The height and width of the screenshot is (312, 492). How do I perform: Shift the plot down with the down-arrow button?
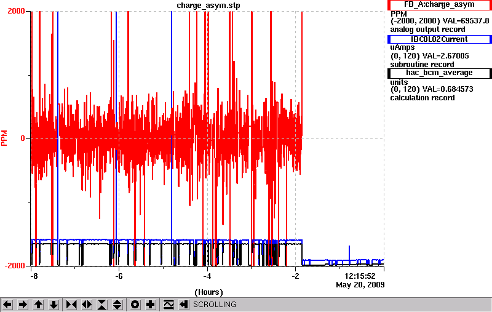[x=54, y=305]
